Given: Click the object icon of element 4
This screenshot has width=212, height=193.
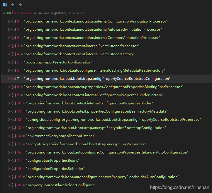Looking at the screenshot, I should pyautogui.click(x=14, y=54).
